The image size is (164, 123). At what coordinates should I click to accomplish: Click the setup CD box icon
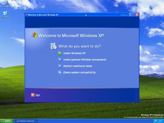tap(54, 46)
